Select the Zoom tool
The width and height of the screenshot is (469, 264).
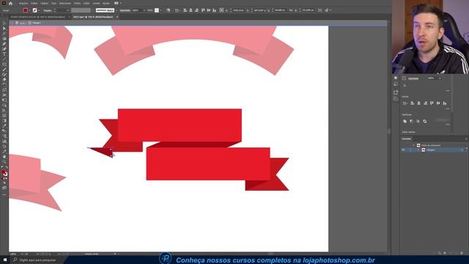coord(4,161)
